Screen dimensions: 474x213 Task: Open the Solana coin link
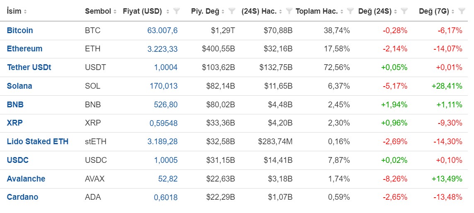pos(19,86)
